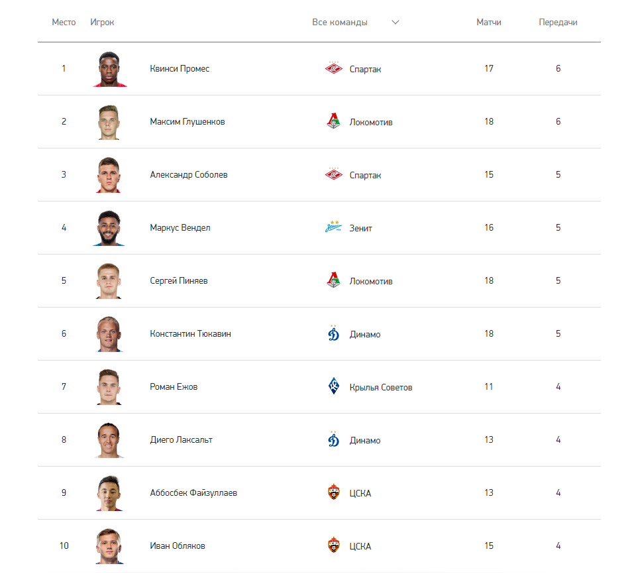
Task: Open player profile of Квинси Промес
Action: [x=180, y=69]
